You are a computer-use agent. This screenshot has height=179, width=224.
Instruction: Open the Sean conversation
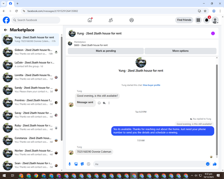pos(30,166)
